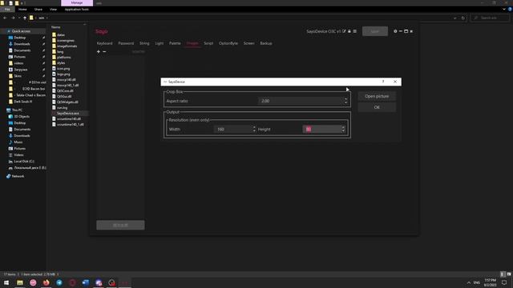Switch to the String tab
The height and width of the screenshot is (288, 513).
(144, 43)
